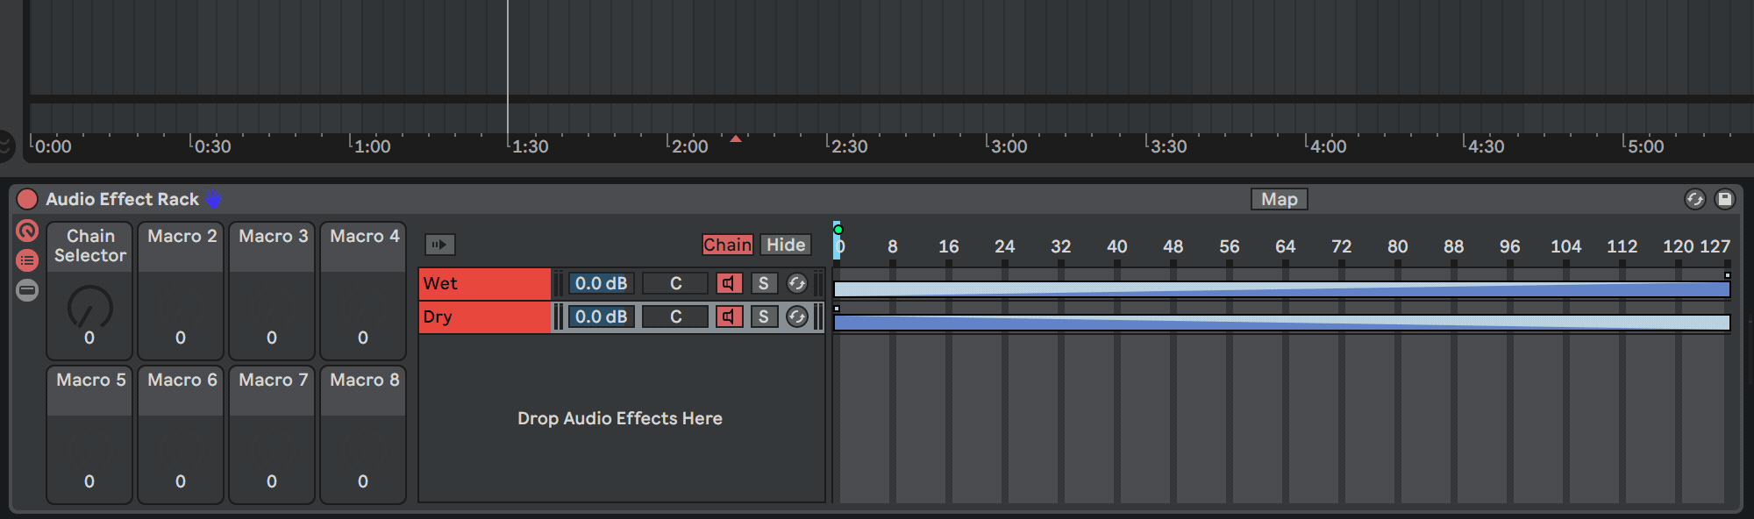1754x519 pixels.
Task: Select the Wet chain name
Action: coord(484,283)
